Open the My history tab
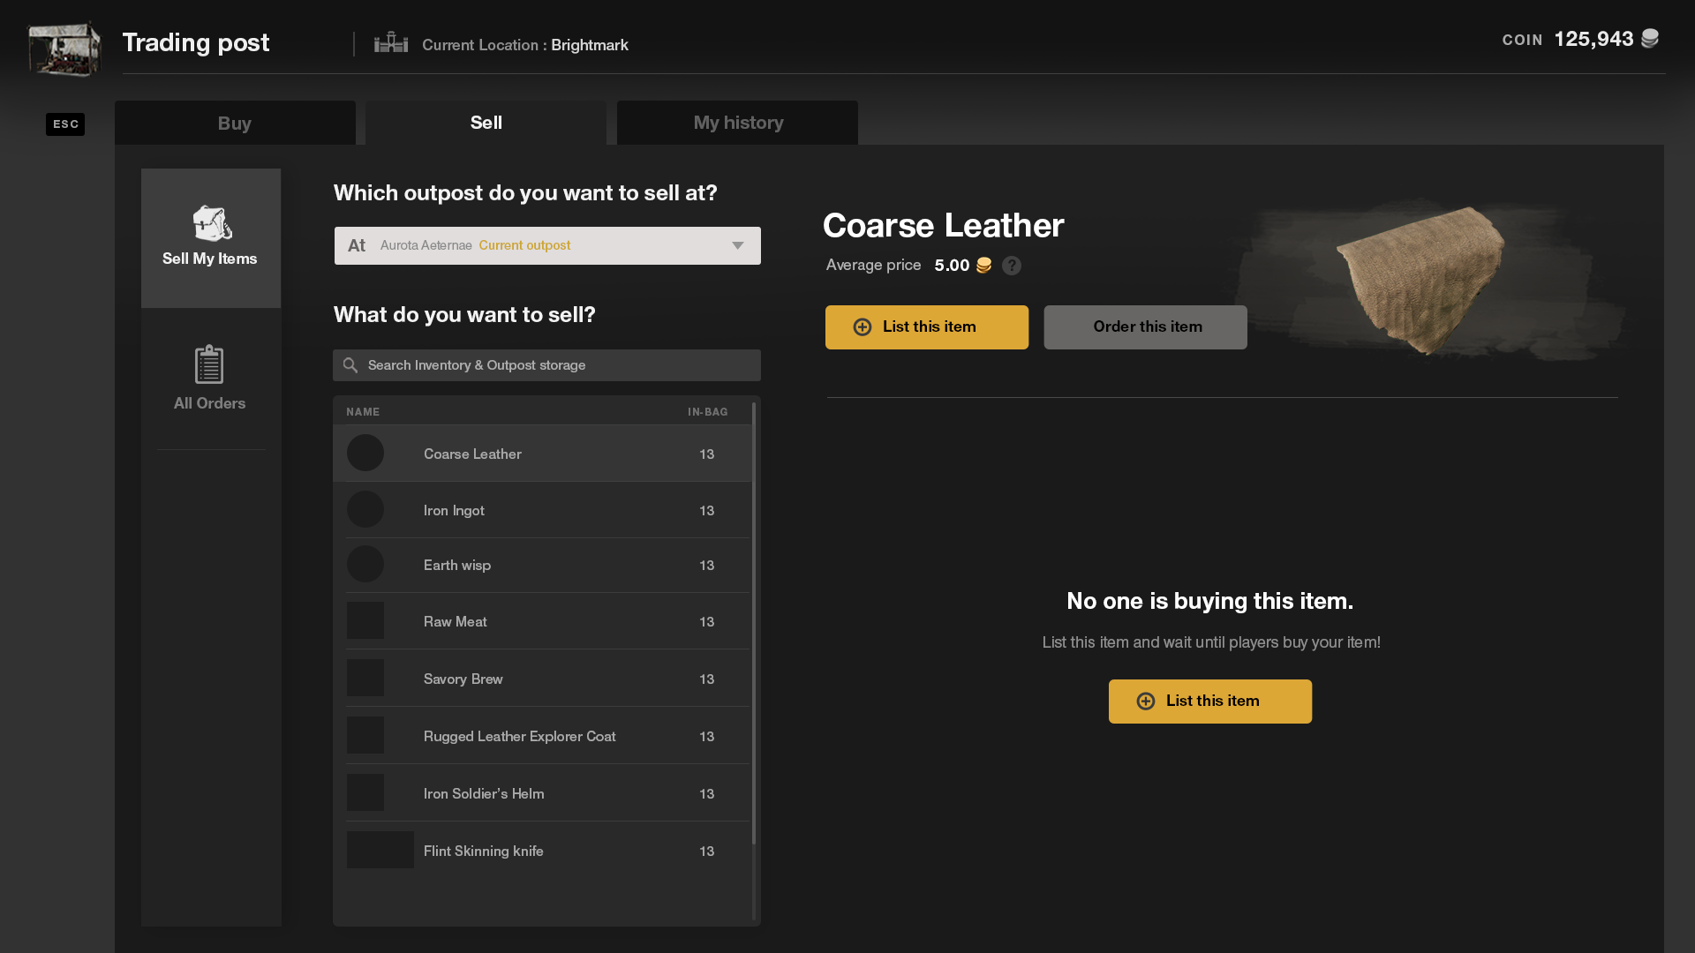Viewport: 1695px width, 953px height. tap(738, 123)
